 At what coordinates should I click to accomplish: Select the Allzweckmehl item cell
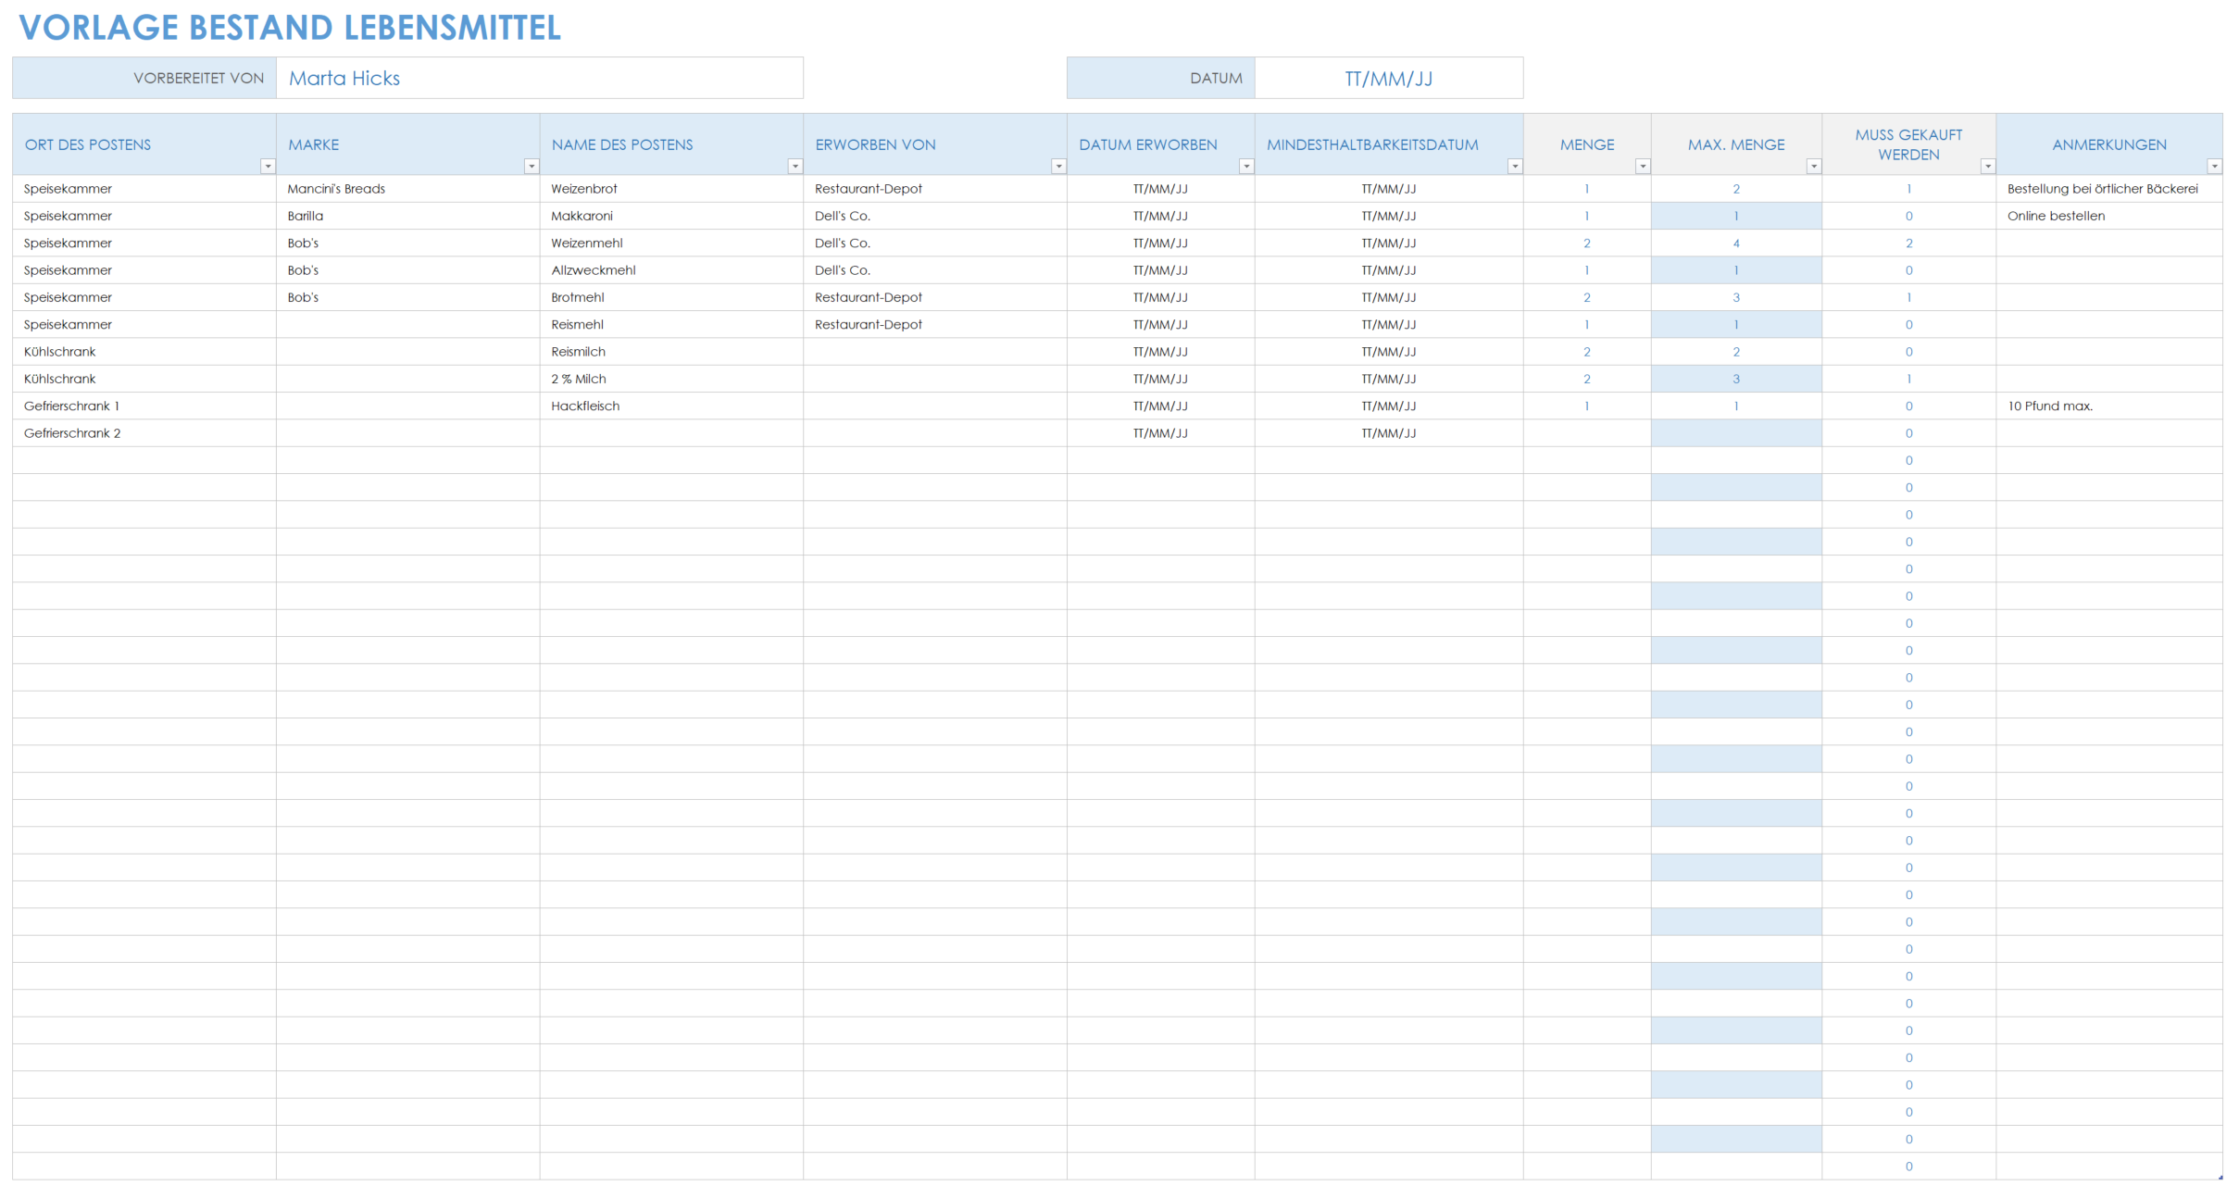[x=671, y=270]
